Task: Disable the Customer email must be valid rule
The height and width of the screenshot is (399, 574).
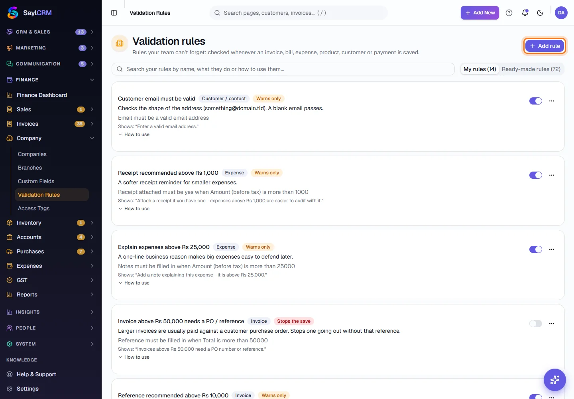Action: (536, 101)
